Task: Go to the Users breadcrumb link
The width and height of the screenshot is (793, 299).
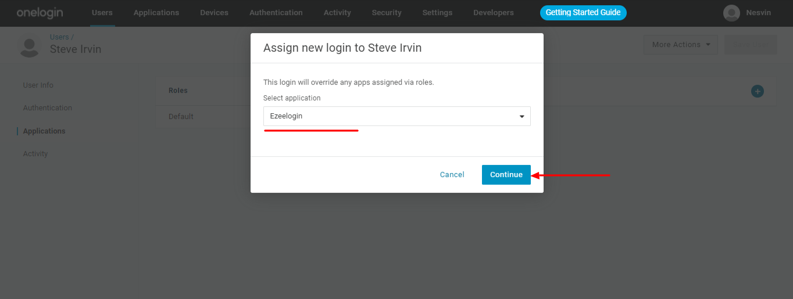Action: pos(59,37)
